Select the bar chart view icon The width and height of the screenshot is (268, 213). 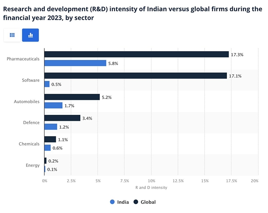pos(31,35)
